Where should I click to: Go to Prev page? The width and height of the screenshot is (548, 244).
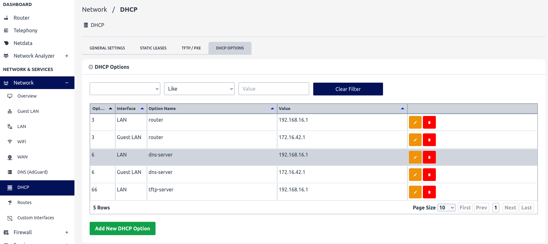pyautogui.click(x=481, y=208)
